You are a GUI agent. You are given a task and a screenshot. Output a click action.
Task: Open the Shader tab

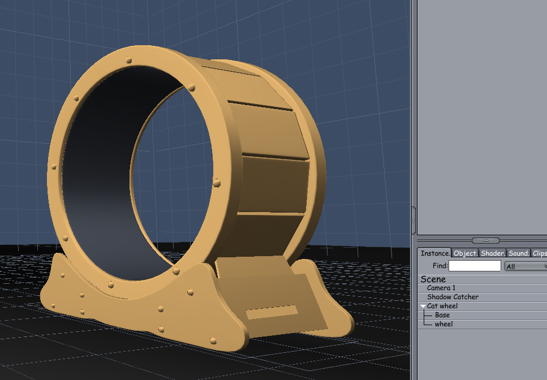pos(492,253)
